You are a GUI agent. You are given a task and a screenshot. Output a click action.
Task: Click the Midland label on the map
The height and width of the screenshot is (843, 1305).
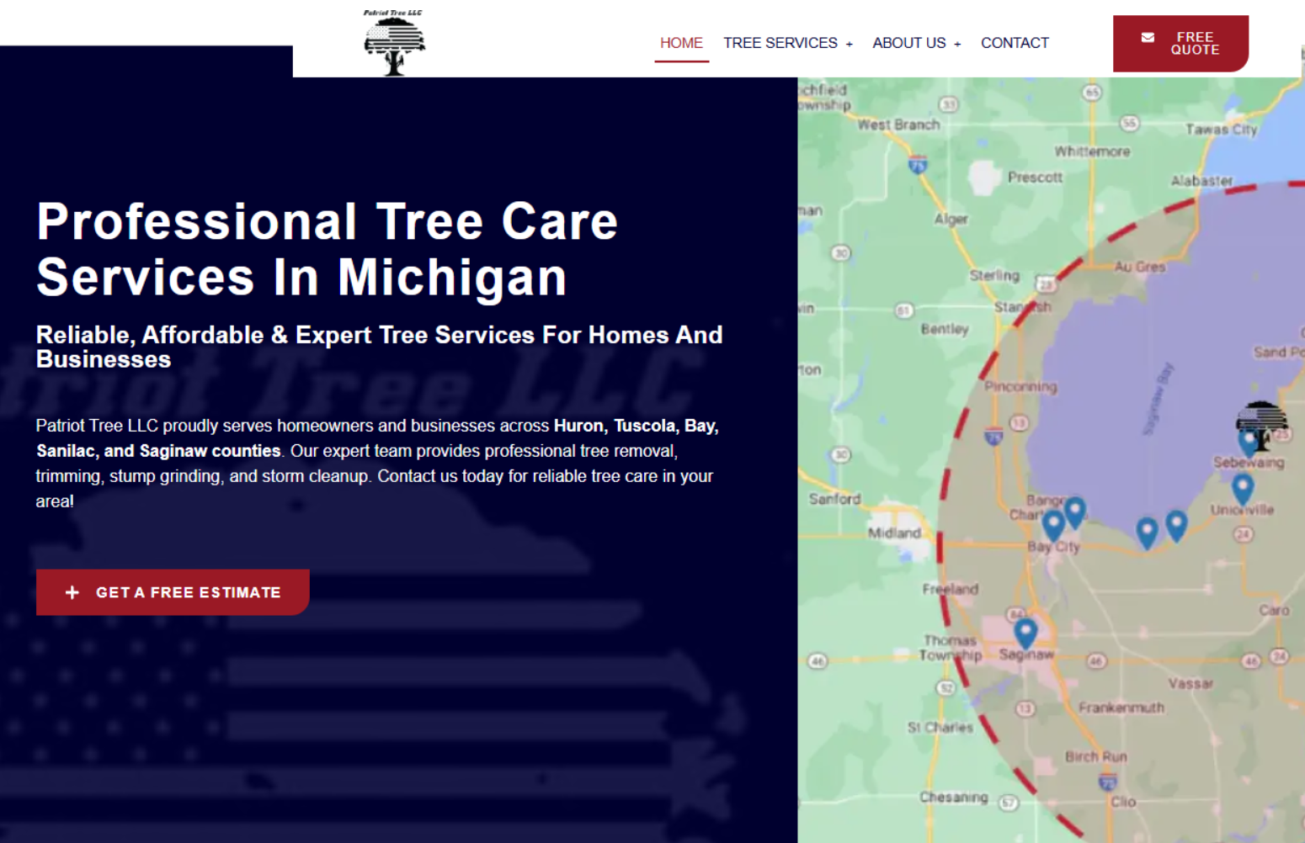894,533
